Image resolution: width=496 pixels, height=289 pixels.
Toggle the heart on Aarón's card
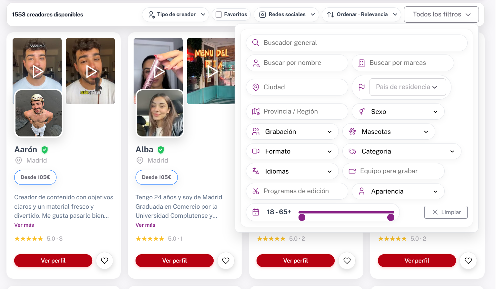point(104,260)
